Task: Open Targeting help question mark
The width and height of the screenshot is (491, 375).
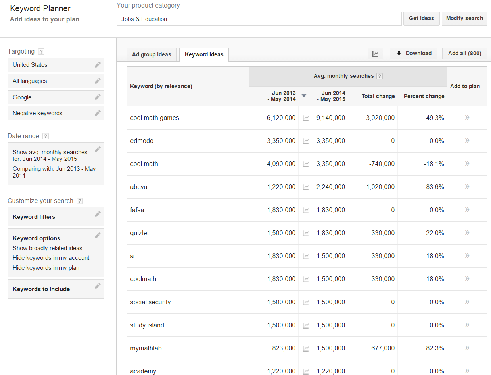Action: (41, 52)
